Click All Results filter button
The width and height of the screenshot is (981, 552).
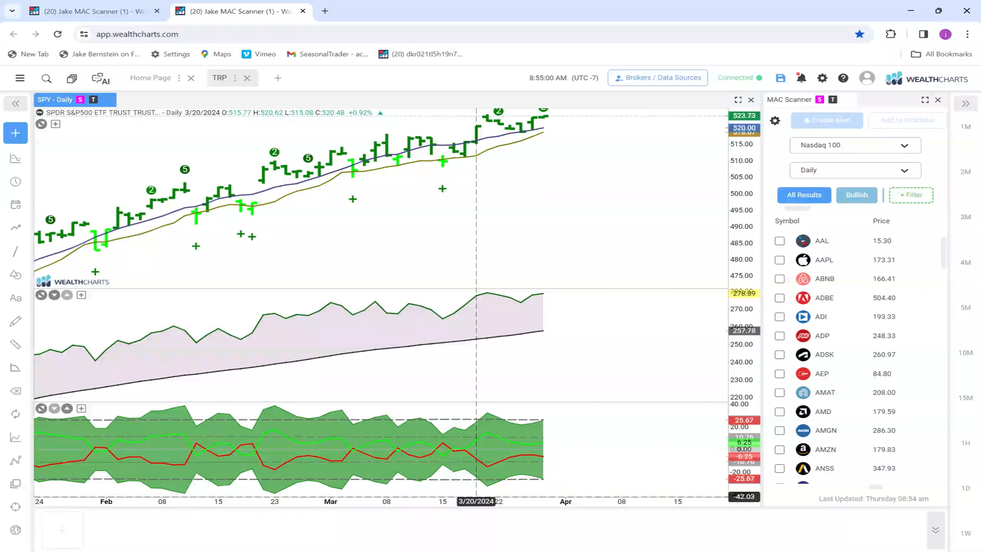[x=804, y=195]
